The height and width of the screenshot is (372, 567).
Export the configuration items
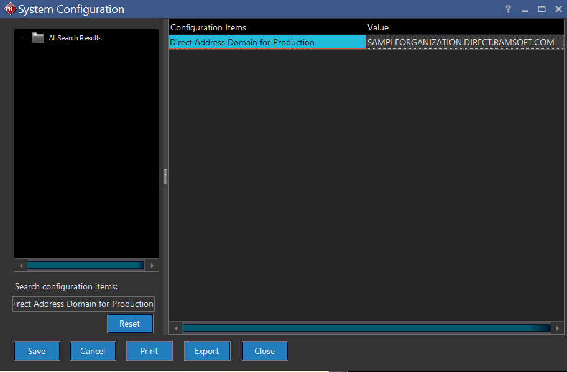(207, 351)
